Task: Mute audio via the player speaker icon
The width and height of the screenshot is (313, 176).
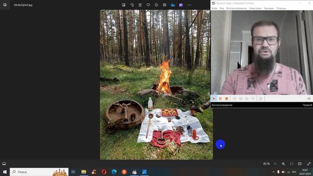Action: click(309, 99)
